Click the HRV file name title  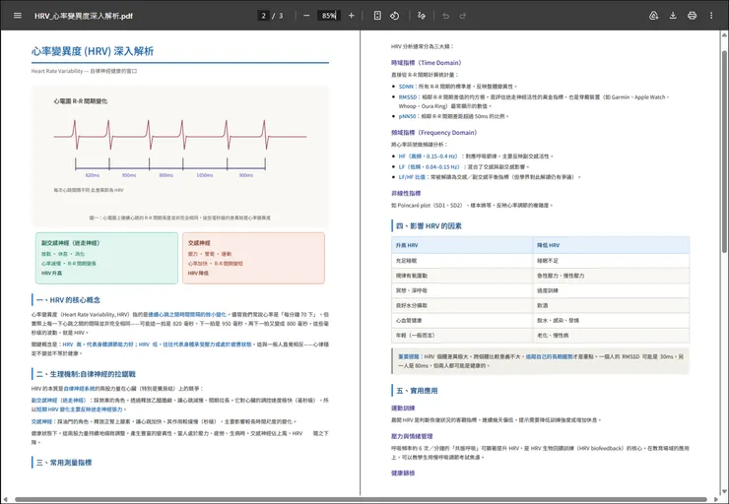84,16
